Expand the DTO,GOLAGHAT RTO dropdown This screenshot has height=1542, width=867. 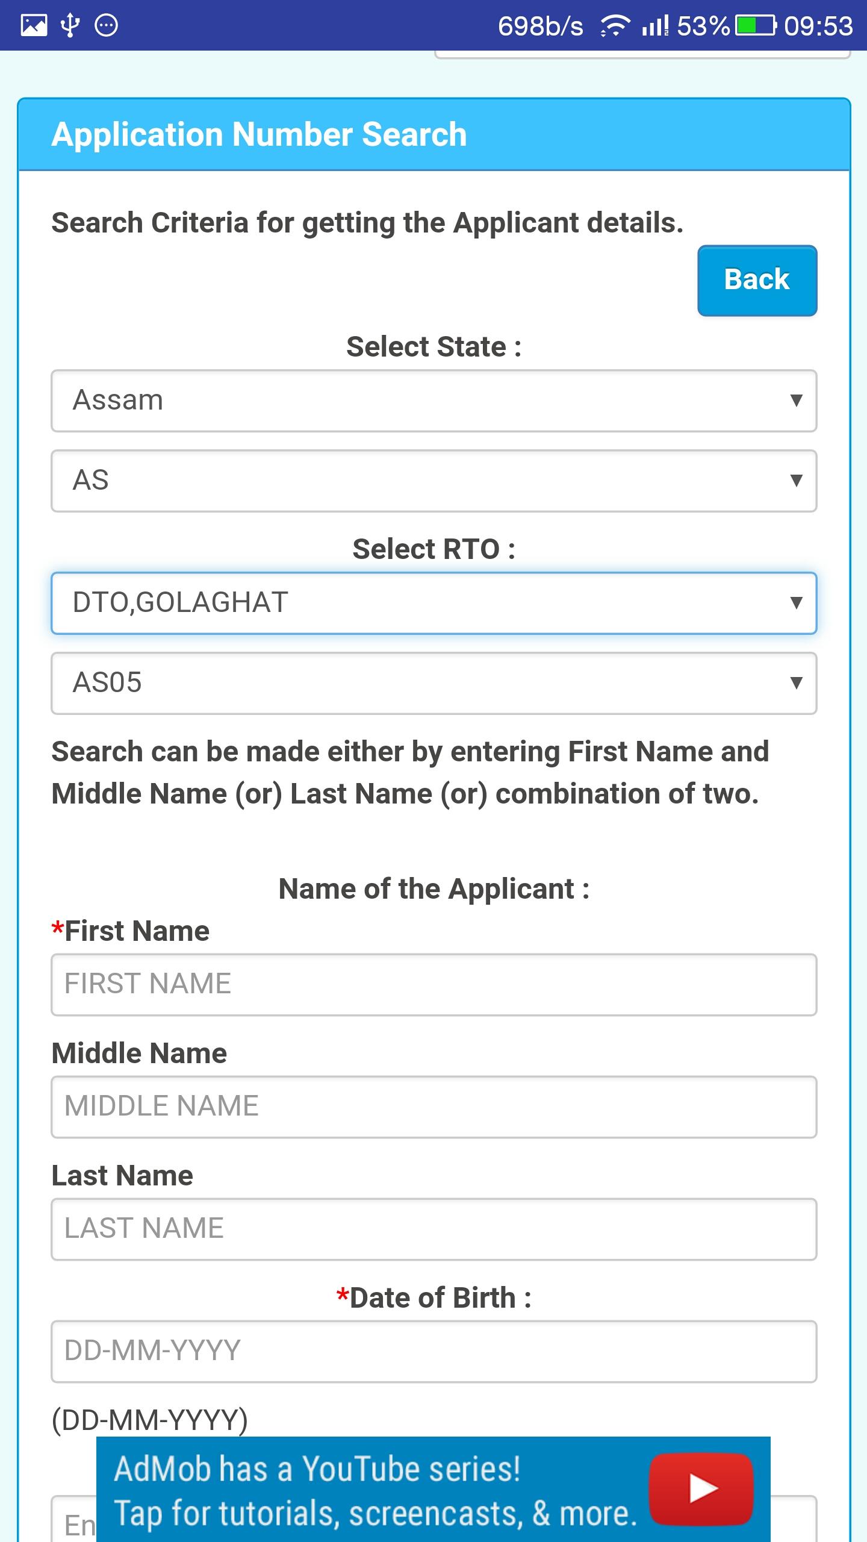(x=433, y=603)
